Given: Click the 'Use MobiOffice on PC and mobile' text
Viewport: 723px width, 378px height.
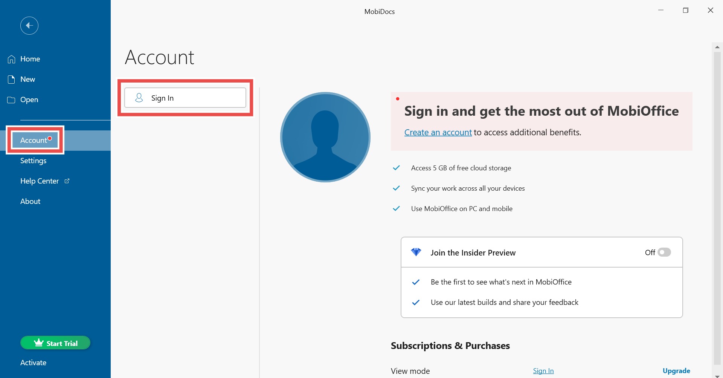Looking at the screenshot, I should (x=462, y=209).
